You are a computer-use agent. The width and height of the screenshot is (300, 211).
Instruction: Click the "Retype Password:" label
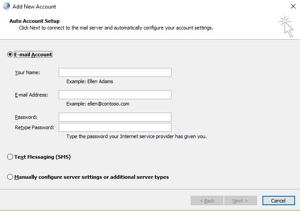point(34,127)
